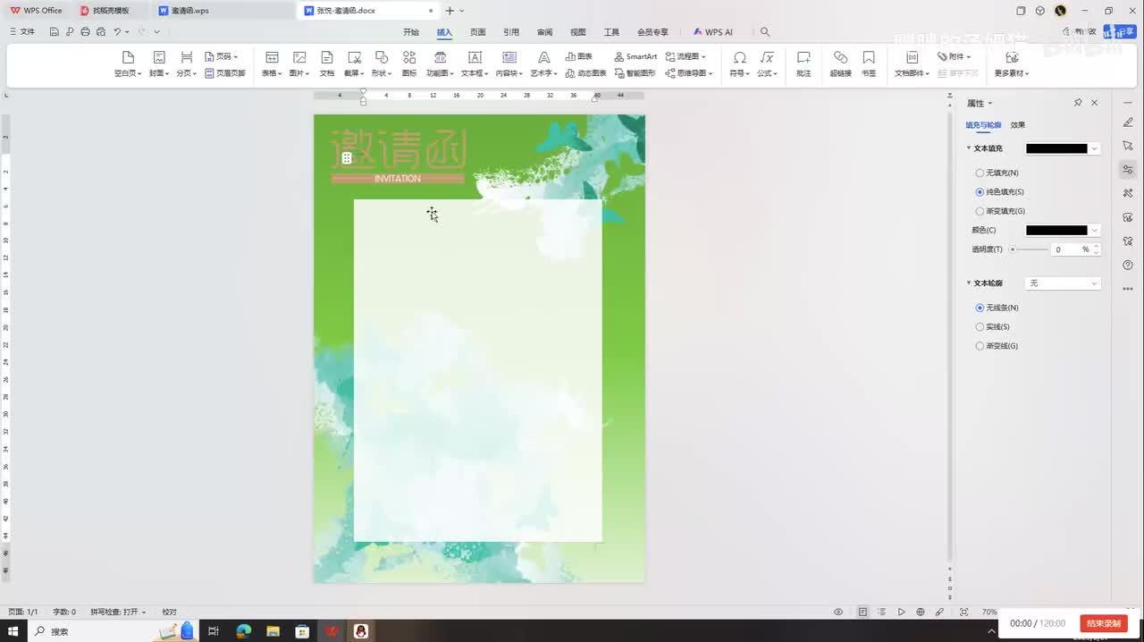Insert a symbol (符号)
The height and width of the screenshot is (642, 1144).
(x=739, y=63)
